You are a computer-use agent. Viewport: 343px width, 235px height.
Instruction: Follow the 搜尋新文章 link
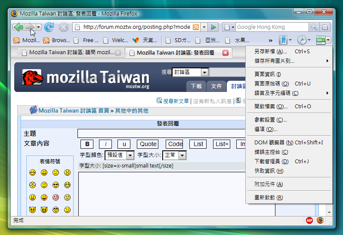pyautogui.click(x=176, y=101)
